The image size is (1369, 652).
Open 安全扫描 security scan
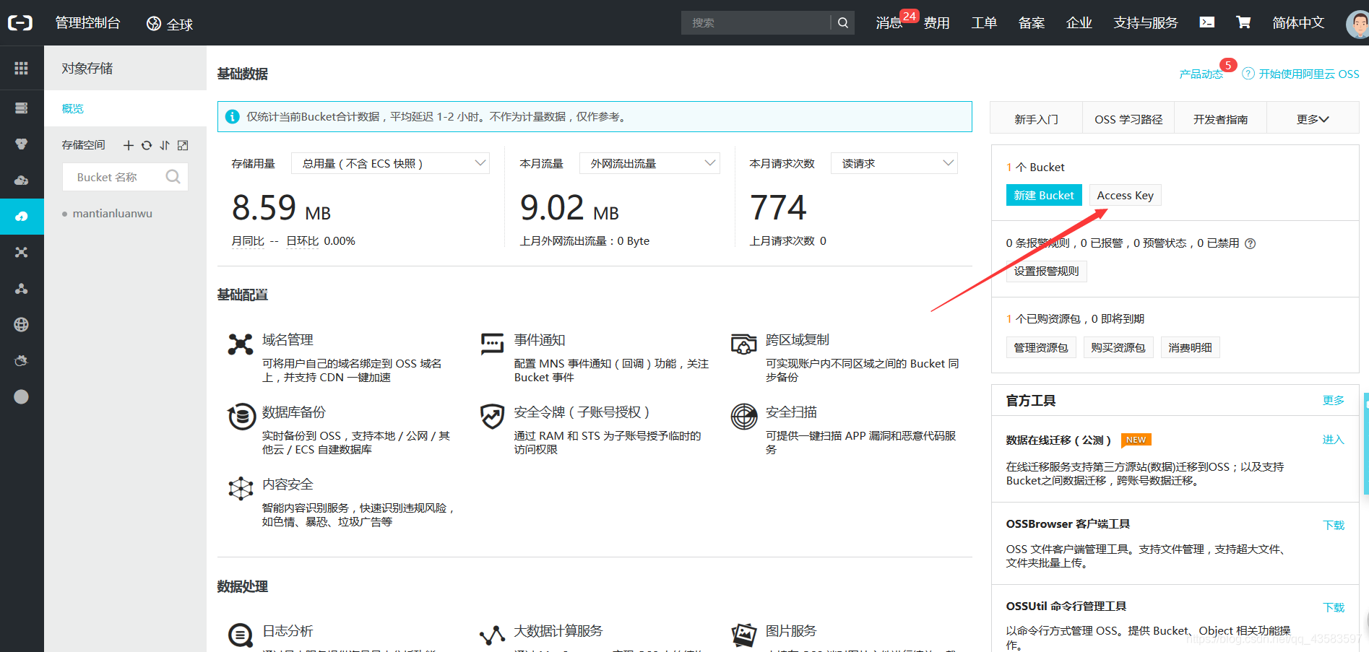point(791,412)
